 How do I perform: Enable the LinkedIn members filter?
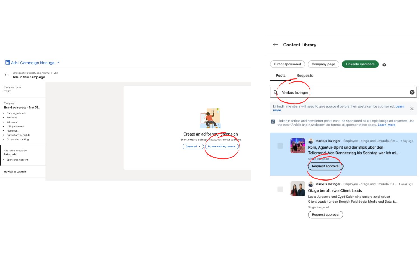[360, 64]
